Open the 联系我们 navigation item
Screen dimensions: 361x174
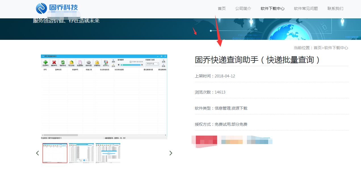(x=335, y=8)
